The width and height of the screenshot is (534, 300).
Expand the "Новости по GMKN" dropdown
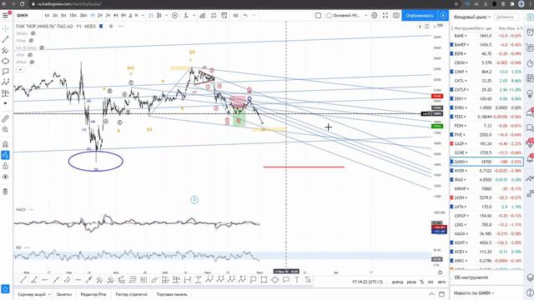[x=474, y=292]
